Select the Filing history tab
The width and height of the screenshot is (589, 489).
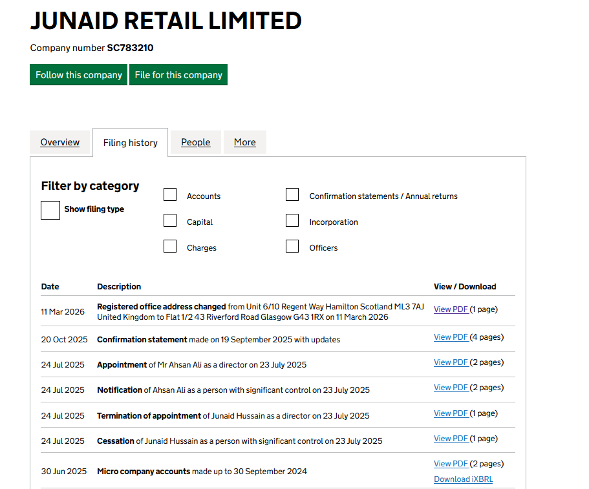click(x=131, y=143)
